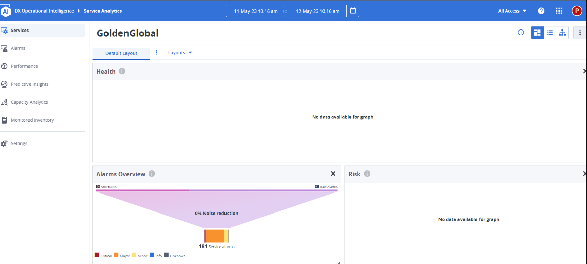
Task: Open the user profile avatar P
Action: click(x=577, y=11)
